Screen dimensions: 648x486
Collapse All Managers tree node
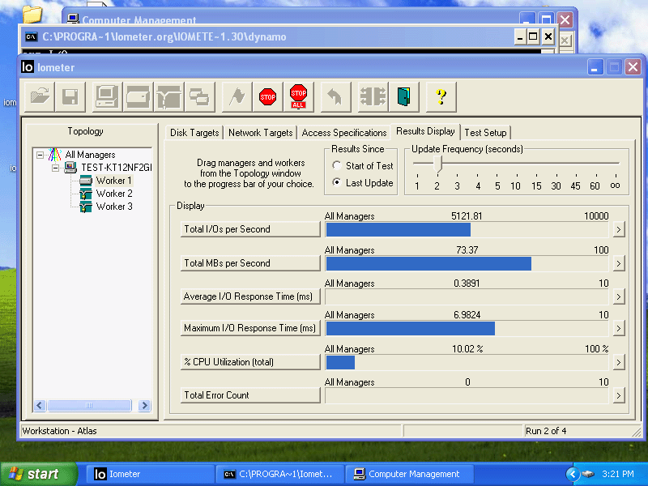(40, 155)
